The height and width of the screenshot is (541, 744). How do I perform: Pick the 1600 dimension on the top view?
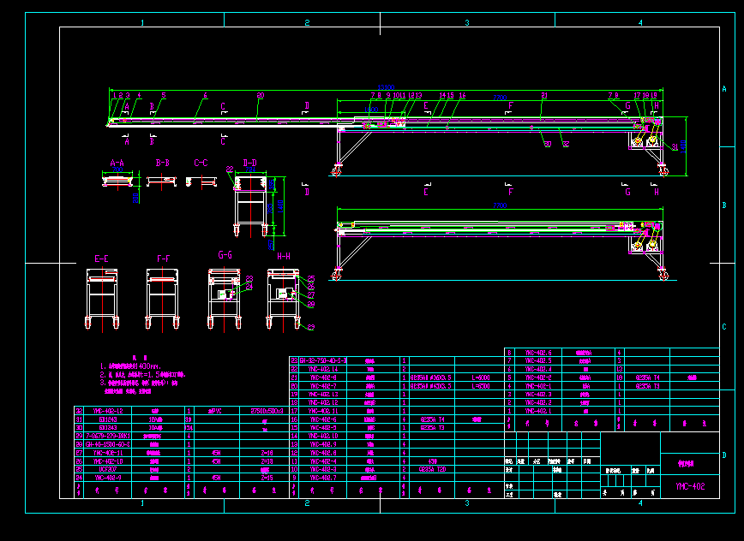click(371, 110)
